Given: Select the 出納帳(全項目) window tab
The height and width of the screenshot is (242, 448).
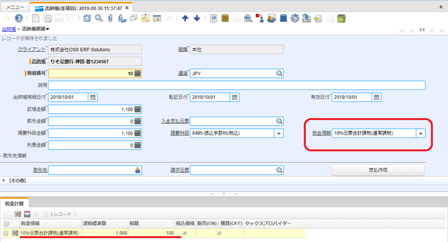Looking at the screenshot, I should [80, 8].
